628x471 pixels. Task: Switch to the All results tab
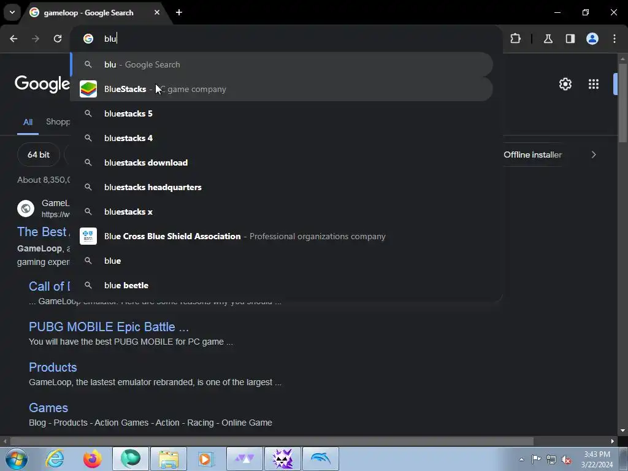(28, 122)
